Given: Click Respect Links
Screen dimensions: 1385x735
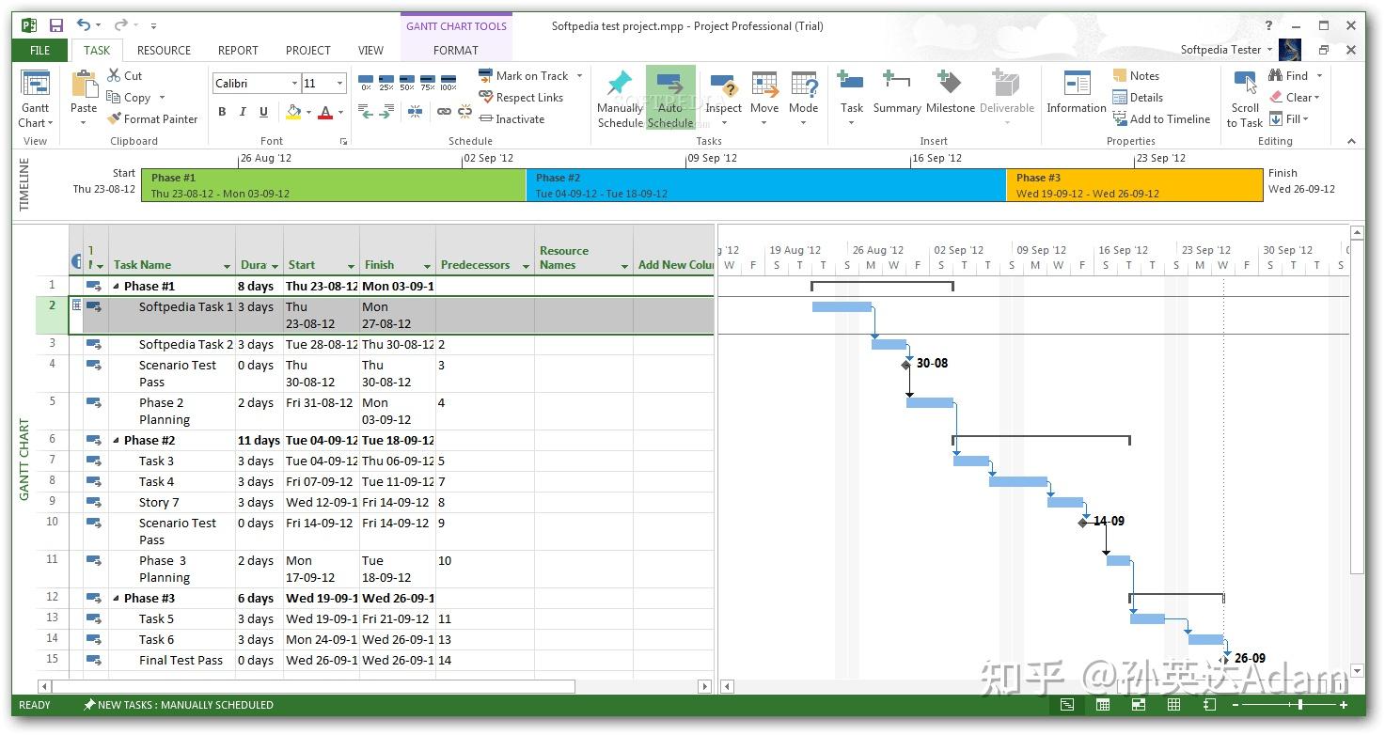Looking at the screenshot, I should coord(521,98).
